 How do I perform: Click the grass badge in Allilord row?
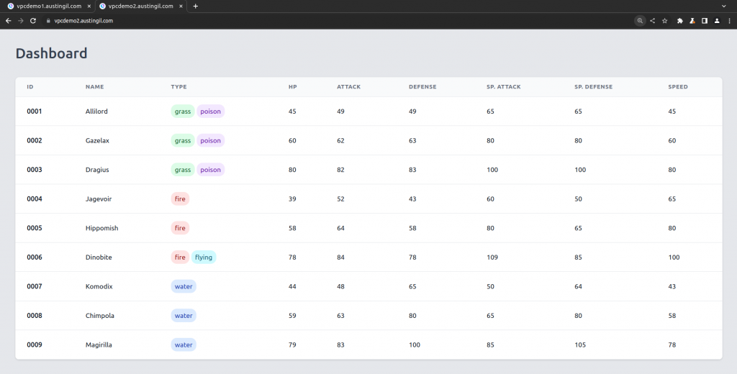pos(183,111)
